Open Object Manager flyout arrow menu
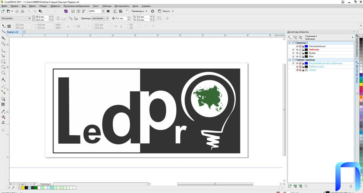The image size is (363, 193). [x=353, y=37]
